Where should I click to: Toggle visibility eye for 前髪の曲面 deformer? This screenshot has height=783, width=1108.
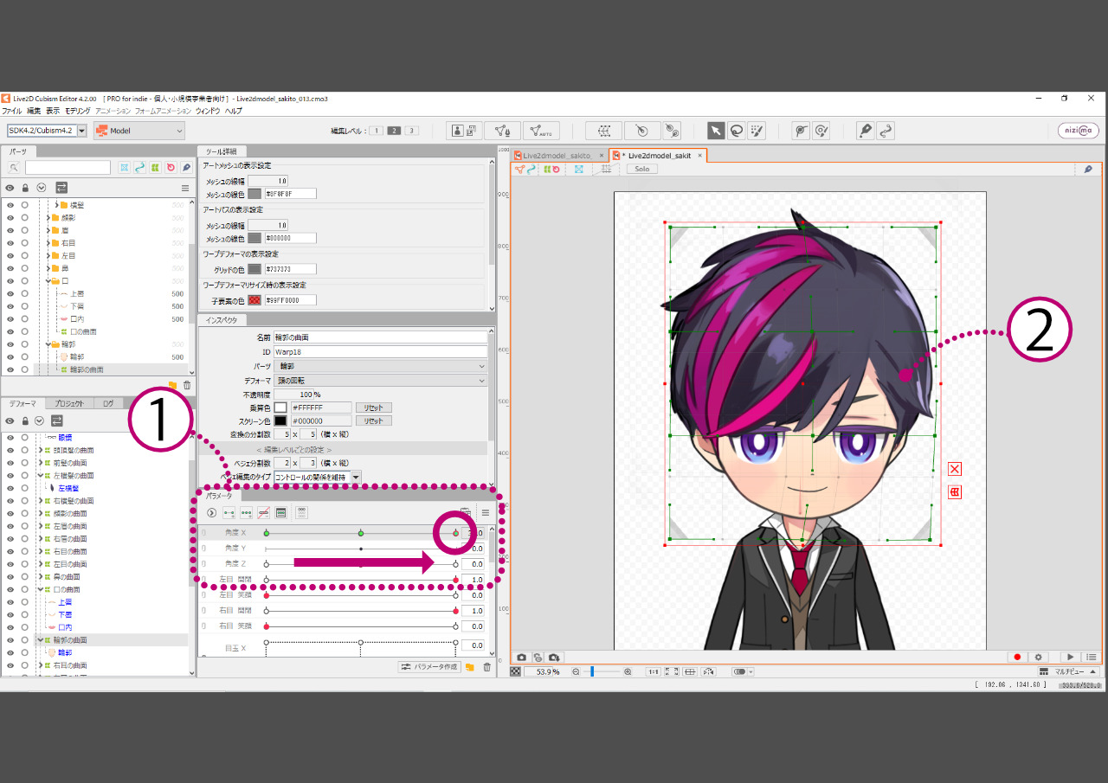click(x=10, y=463)
